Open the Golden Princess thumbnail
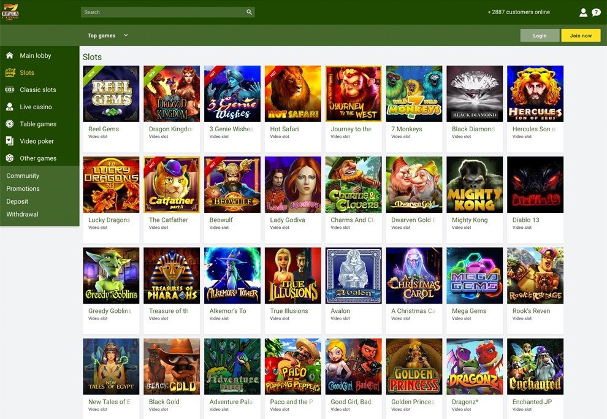This screenshot has height=419, width=607. [414, 367]
